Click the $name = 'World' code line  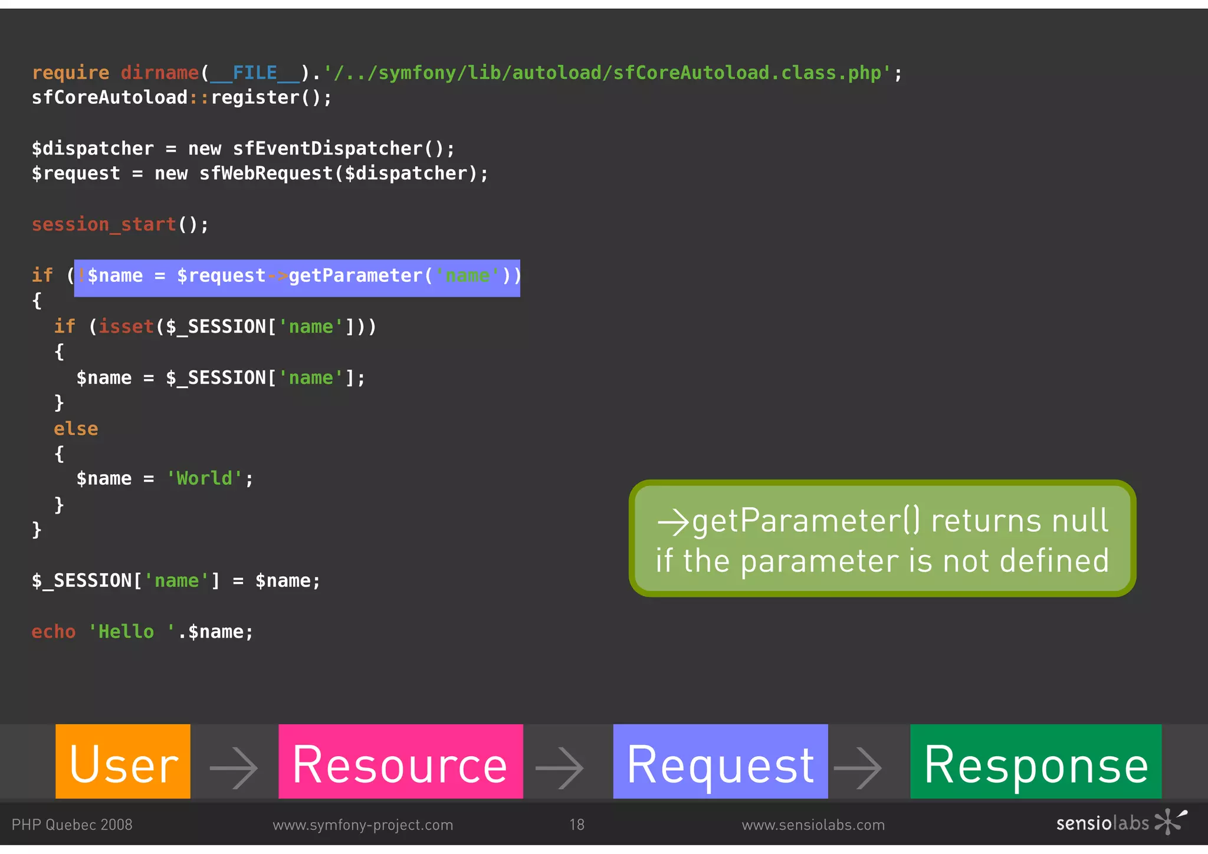[x=165, y=478]
